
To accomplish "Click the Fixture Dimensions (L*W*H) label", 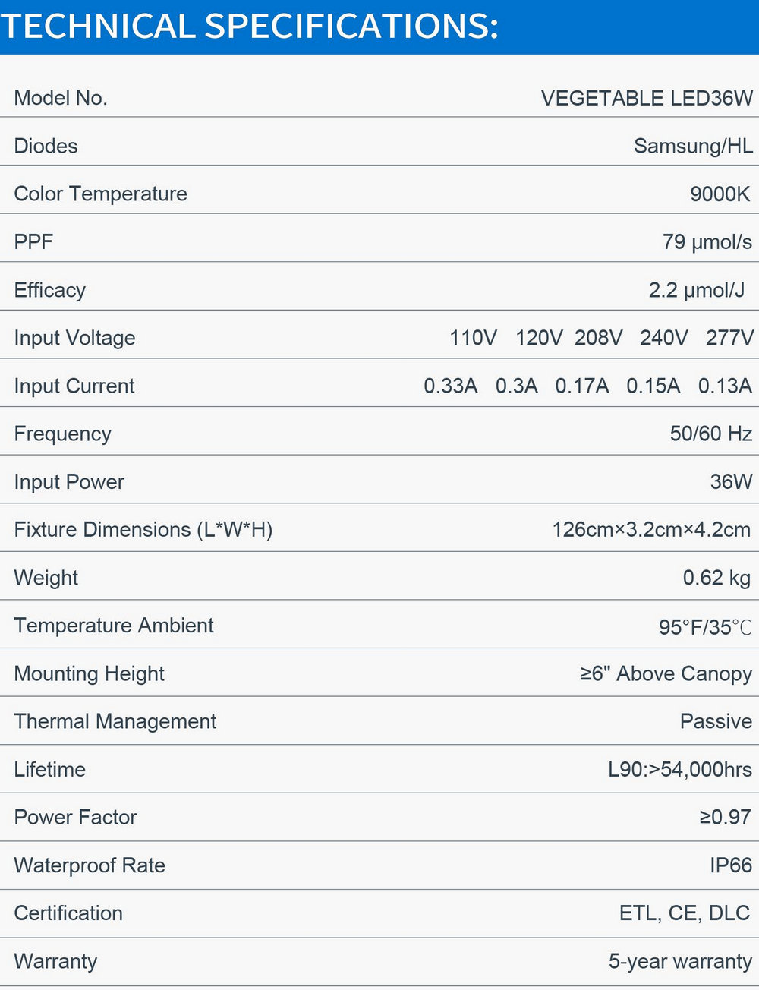I will [143, 529].
